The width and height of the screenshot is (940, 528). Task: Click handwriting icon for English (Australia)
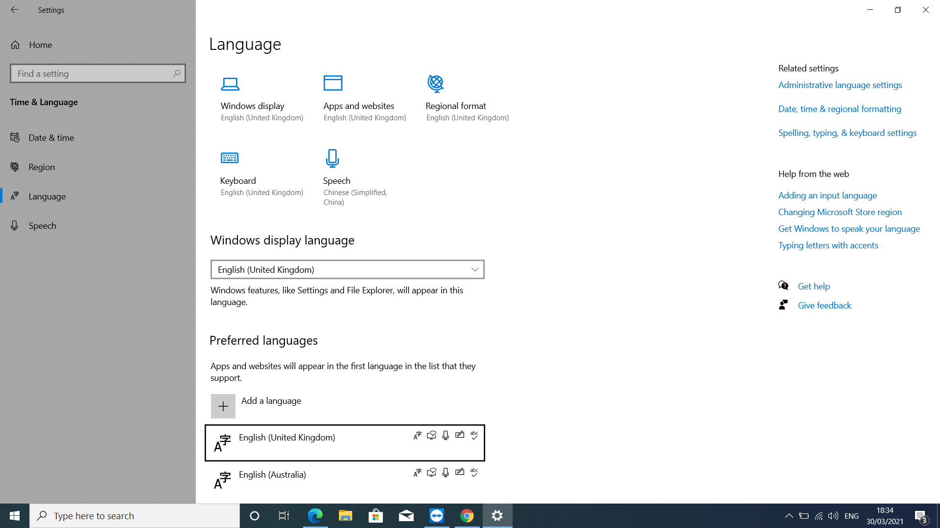460,472
